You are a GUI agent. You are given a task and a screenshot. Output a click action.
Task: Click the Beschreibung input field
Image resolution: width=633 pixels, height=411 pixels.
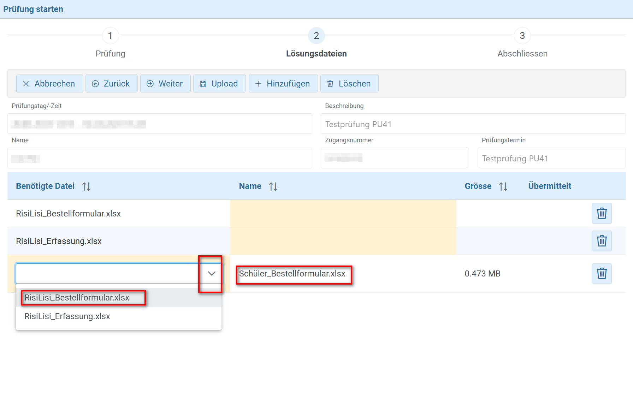click(x=473, y=124)
